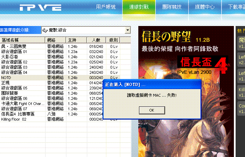Sort by 網絡 column header

click(56, 40)
